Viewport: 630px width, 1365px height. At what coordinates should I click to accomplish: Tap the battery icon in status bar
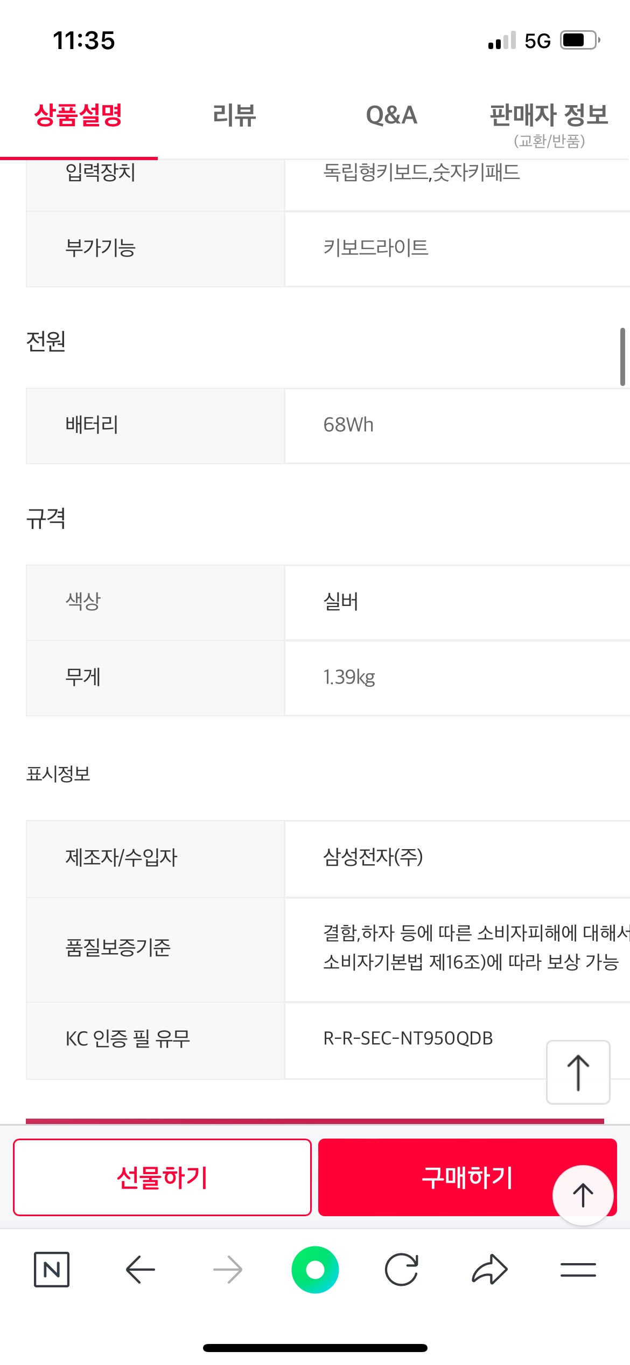(x=580, y=40)
